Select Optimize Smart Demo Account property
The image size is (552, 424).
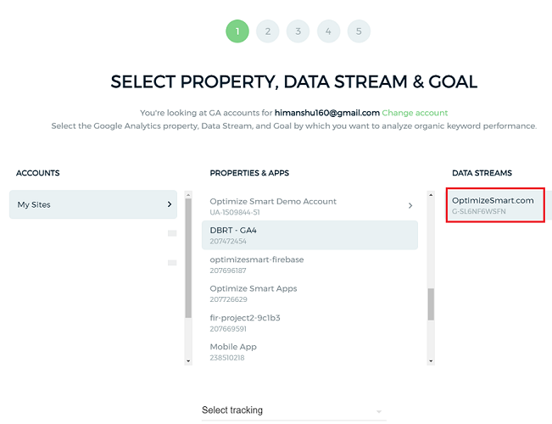(309, 206)
